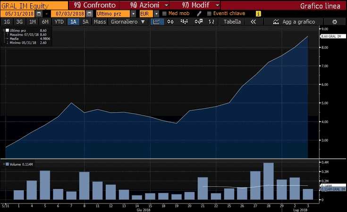This screenshot has width=347, height=212.
Task: Click the EUR currency field
Action: point(146,14)
